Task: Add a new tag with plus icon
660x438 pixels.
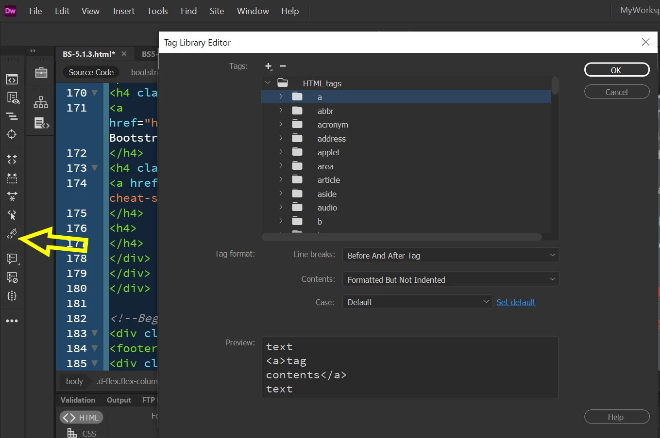Action: pos(269,66)
